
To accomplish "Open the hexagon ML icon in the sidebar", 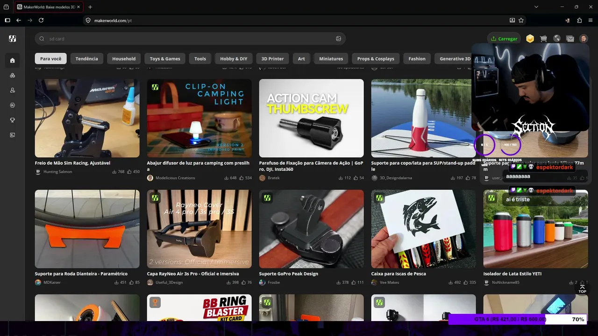I will (x=13, y=105).
